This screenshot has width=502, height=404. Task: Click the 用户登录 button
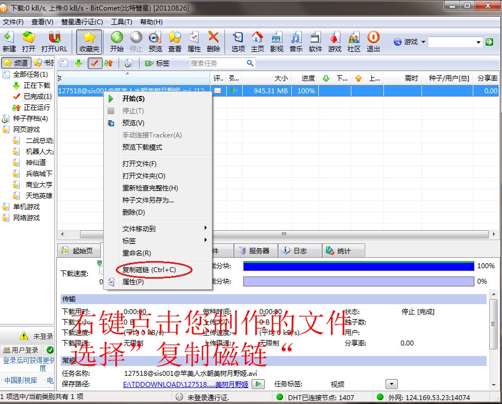(21, 350)
